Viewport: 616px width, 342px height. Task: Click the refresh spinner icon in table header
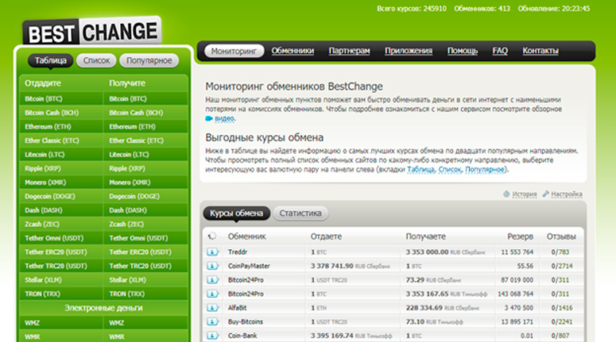tap(211, 236)
